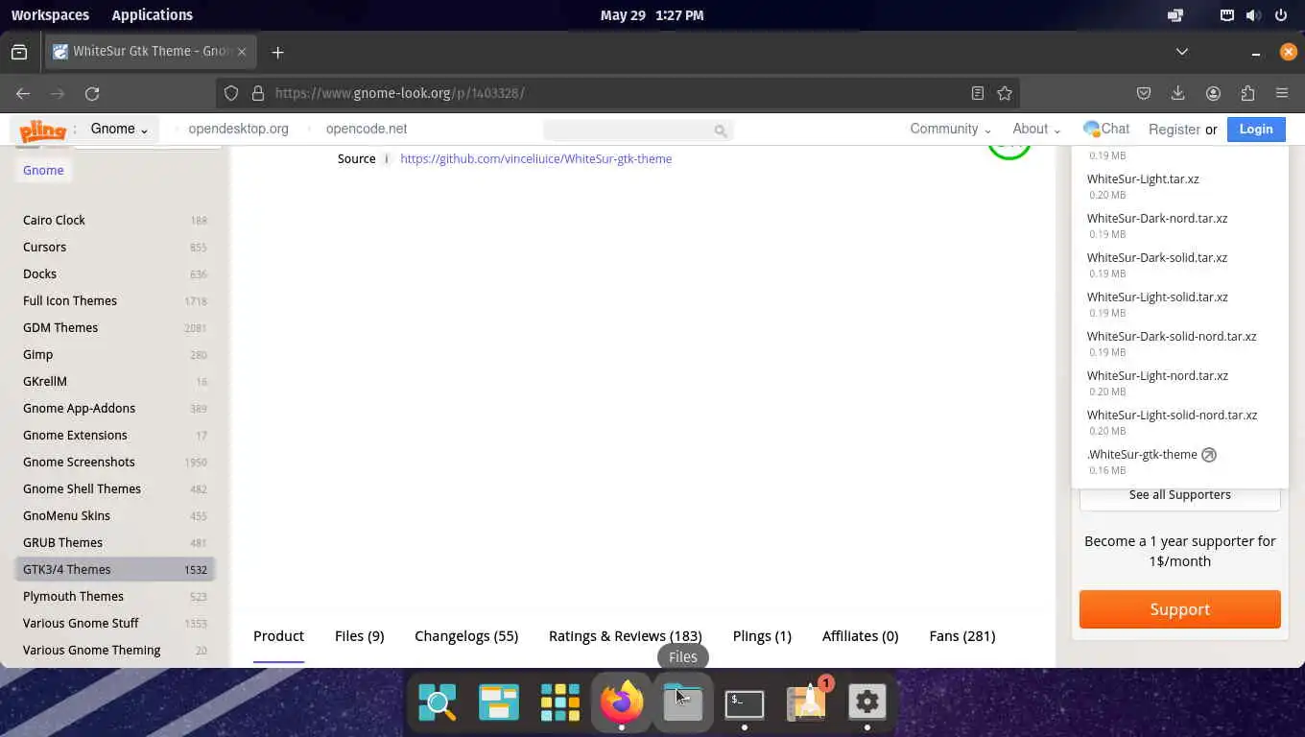Open the Firefox hamburger menu
Viewport: 1305px width, 737px height.
[x=1282, y=93]
